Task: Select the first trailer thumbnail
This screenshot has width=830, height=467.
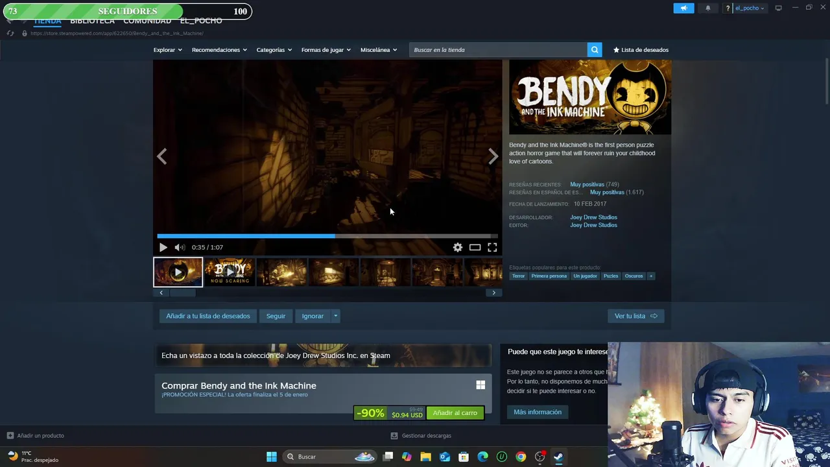Action: tap(178, 272)
